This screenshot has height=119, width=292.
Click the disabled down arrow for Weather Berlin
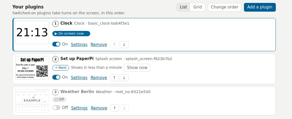(x=124, y=108)
